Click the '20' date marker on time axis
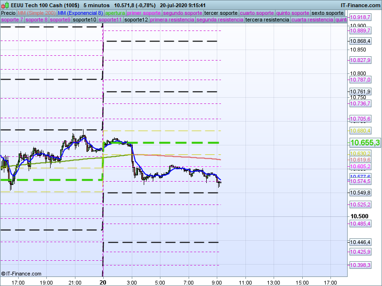This screenshot has width=382, height=286. click(103, 282)
